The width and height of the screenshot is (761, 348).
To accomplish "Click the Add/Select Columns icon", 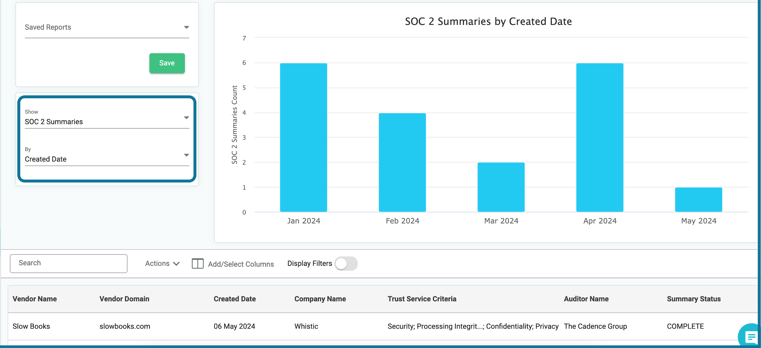I will (198, 263).
